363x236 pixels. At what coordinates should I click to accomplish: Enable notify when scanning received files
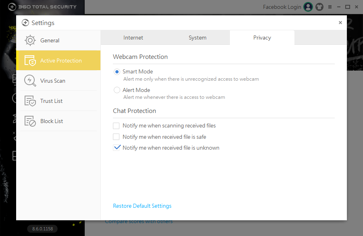point(117,125)
